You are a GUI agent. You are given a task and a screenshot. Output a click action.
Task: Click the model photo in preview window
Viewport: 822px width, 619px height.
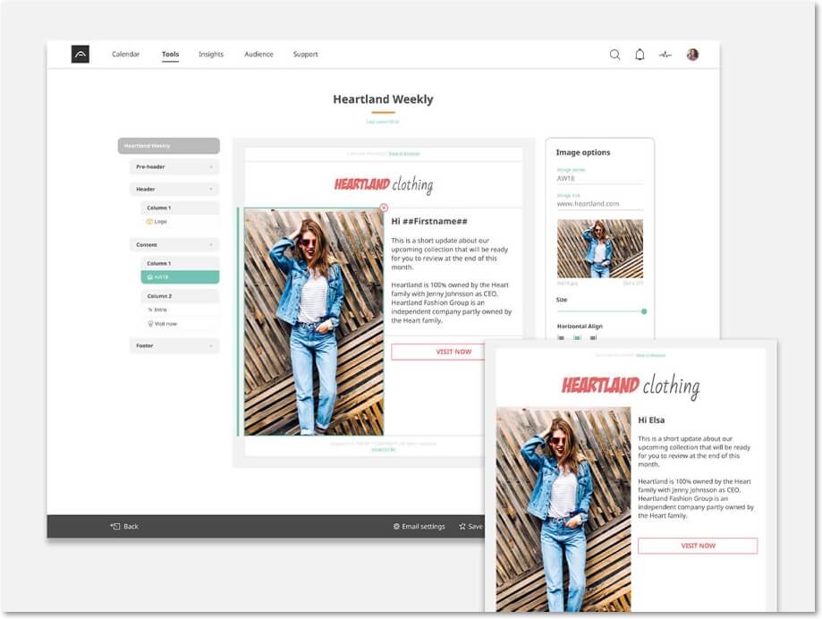click(564, 509)
